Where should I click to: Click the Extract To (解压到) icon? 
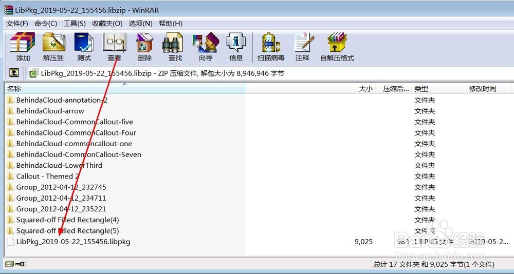click(53, 42)
